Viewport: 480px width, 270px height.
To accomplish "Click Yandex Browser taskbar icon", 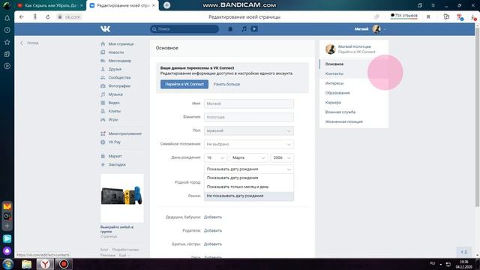I will pos(45,264).
